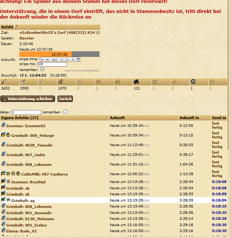Image resolution: width=231 pixels, height=238 pixels.
Task: Click grey unit icon beside Szumian: Bruchtal
Action: [x=8, y=181]
